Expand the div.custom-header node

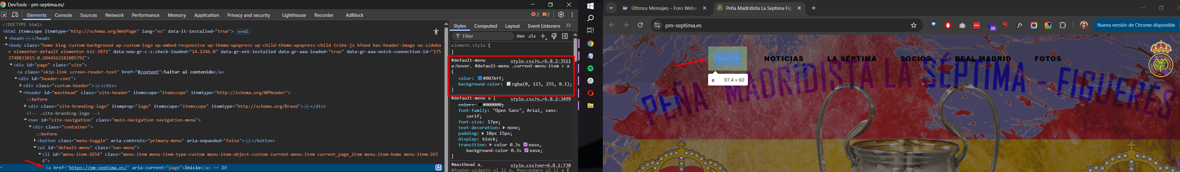click(21, 86)
